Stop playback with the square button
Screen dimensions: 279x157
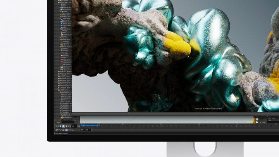[x=63, y=126]
